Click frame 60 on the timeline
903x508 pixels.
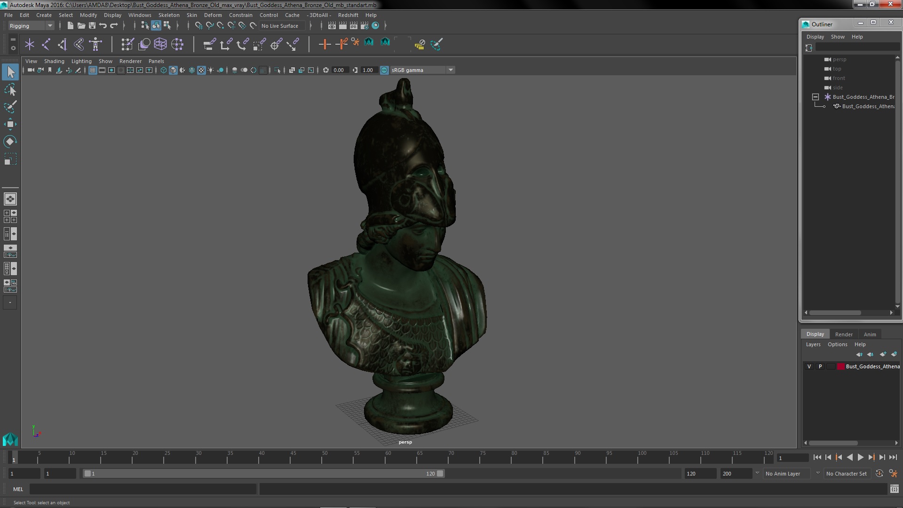[388, 457]
